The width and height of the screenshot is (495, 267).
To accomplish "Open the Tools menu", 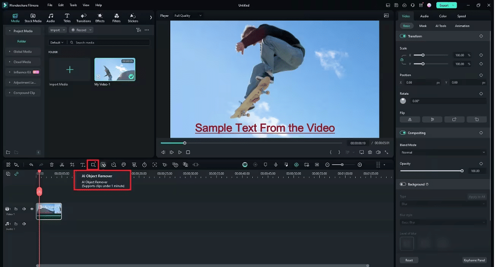I will (x=73, y=5).
